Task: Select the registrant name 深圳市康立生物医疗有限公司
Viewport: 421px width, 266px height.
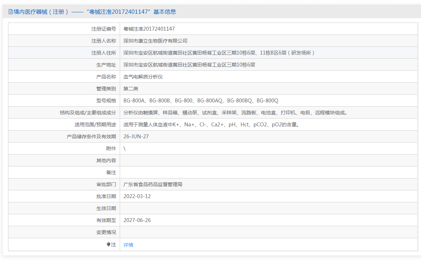Action: click(x=155, y=41)
